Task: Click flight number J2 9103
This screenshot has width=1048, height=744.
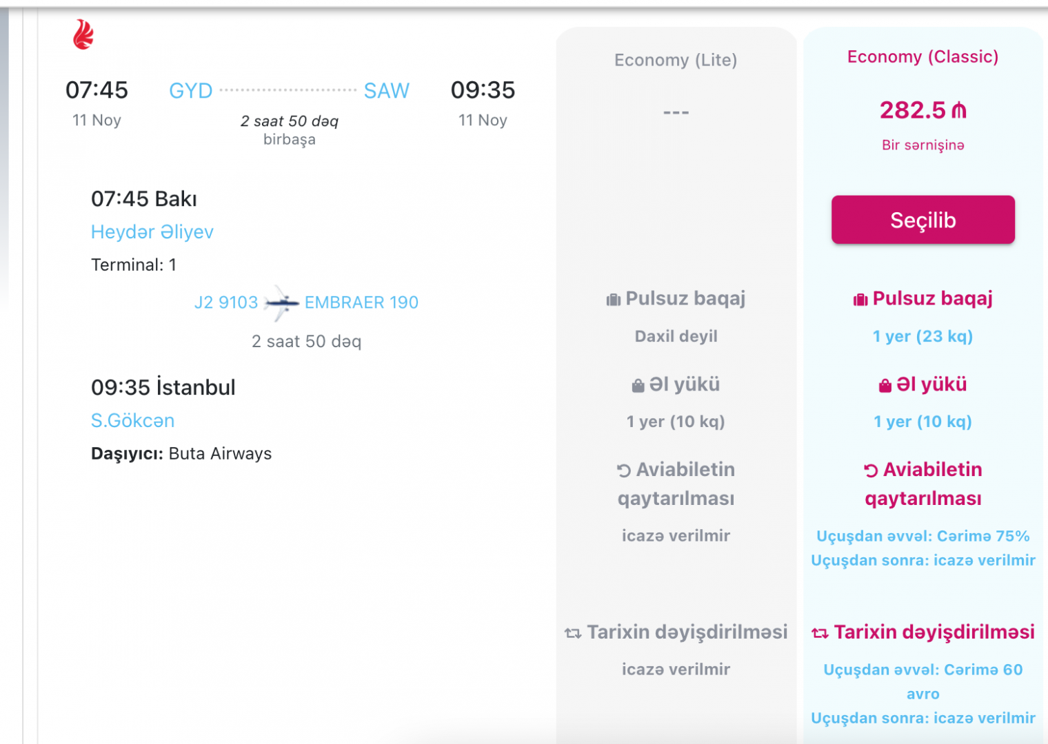Action: point(226,302)
